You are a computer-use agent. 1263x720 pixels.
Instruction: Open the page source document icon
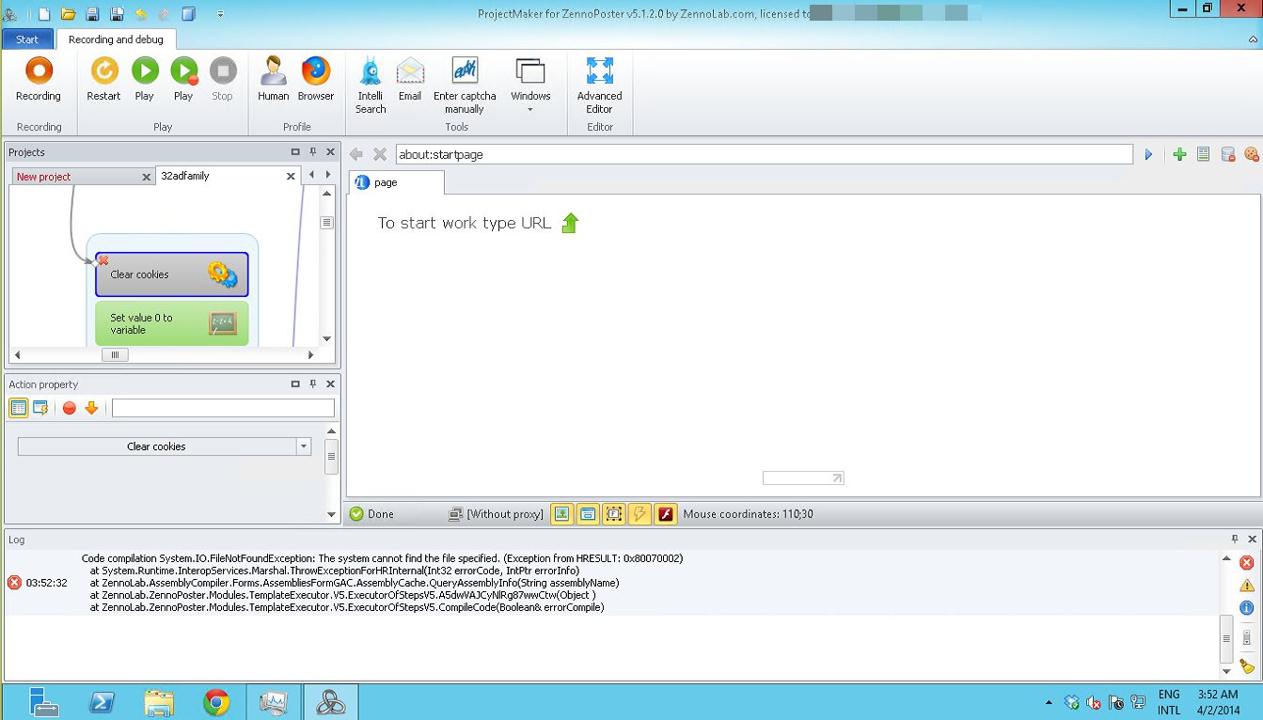[1203, 154]
